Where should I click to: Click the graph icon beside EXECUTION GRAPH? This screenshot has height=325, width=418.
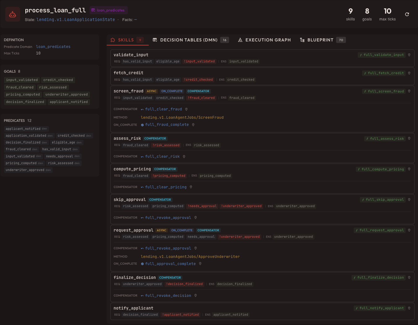tap(240, 40)
